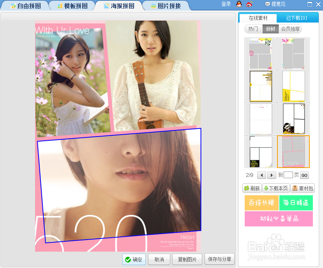
Task: Choose the yellow diagonal-line template thumbnail
Action: click(293, 86)
